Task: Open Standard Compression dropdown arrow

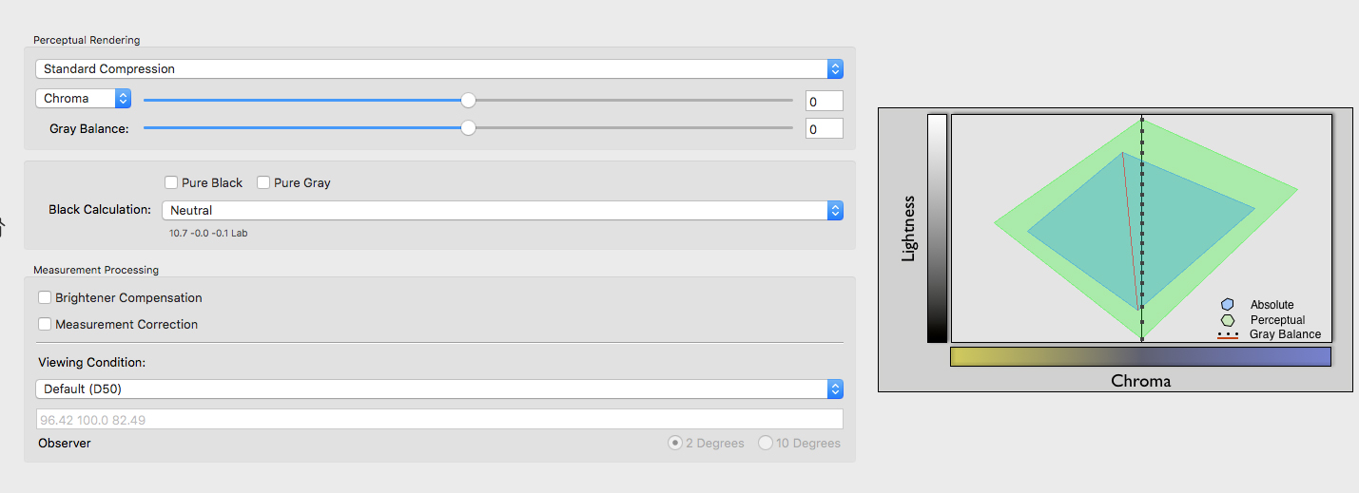Action: [835, 69]
